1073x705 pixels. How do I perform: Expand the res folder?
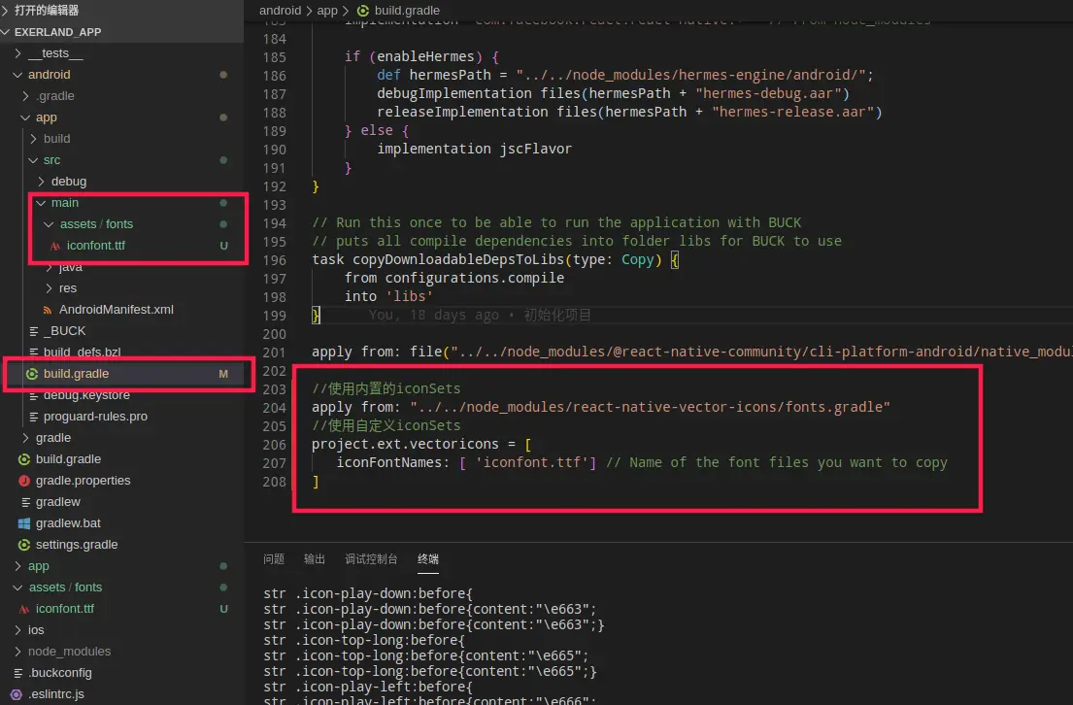(x=68, y=288)
